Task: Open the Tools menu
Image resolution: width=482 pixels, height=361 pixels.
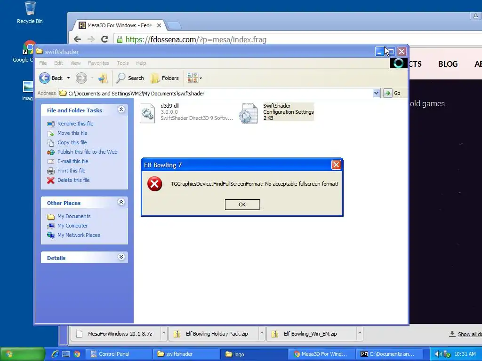Action: pyautogui.click(x=123, y=63)
